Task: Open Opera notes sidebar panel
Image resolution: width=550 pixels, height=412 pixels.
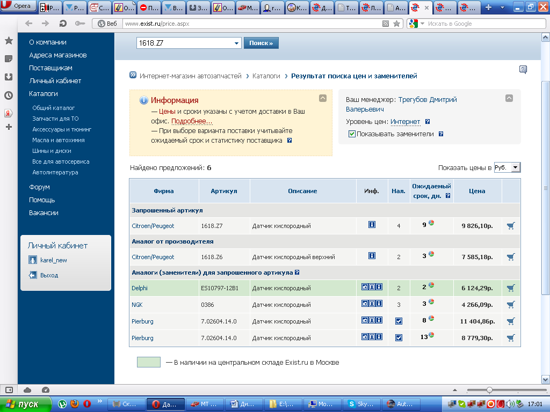Action: (9, 59)
